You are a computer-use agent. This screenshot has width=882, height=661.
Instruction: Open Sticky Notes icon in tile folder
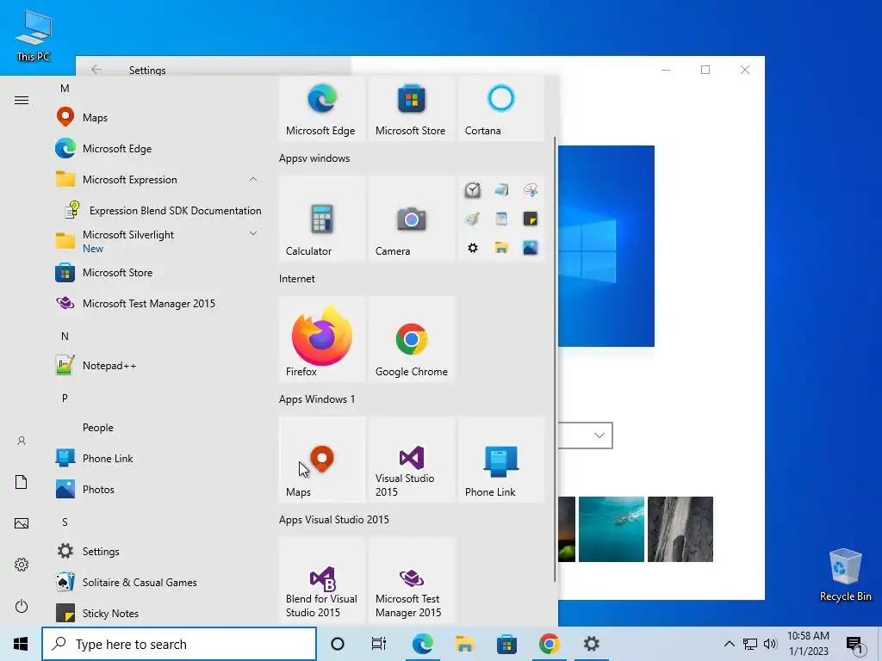click(530, 219)
